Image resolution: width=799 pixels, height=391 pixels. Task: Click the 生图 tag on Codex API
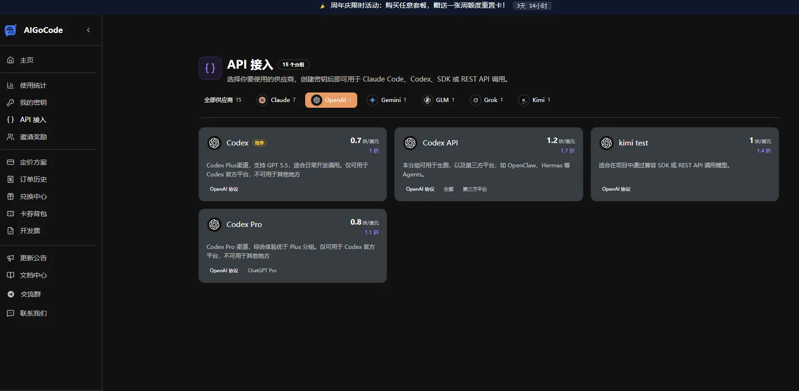point(448,189)
